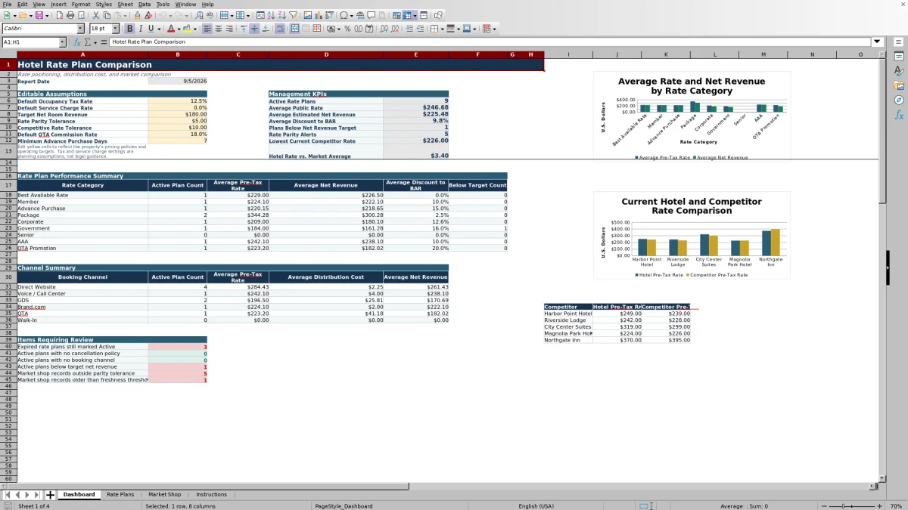
Task: Click the Font Color red A swatch
Action: coord(171,29)
